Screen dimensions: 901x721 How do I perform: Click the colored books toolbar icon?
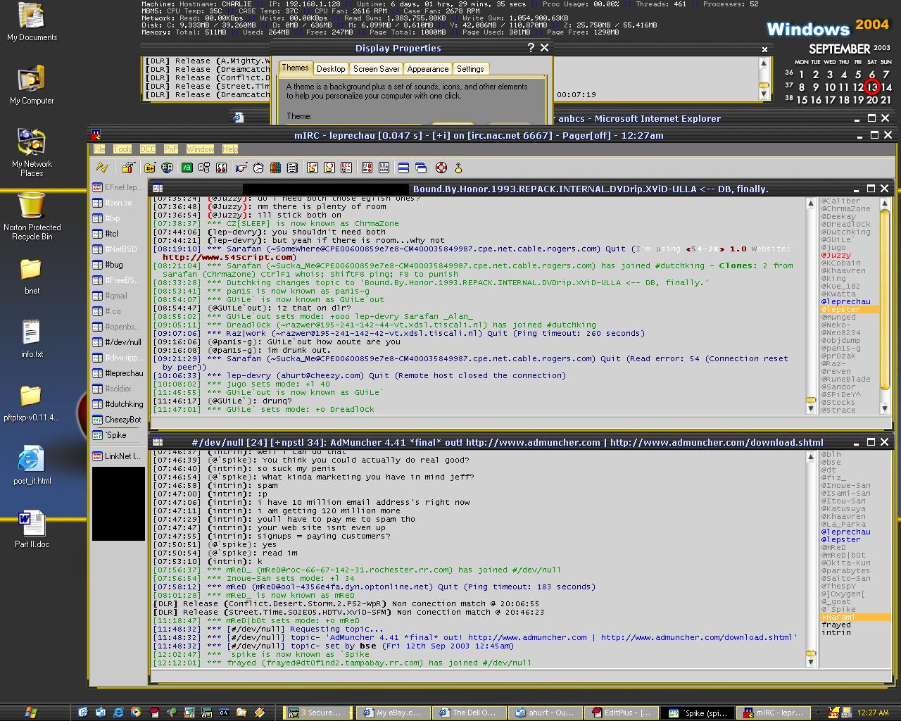click(275, 168)
